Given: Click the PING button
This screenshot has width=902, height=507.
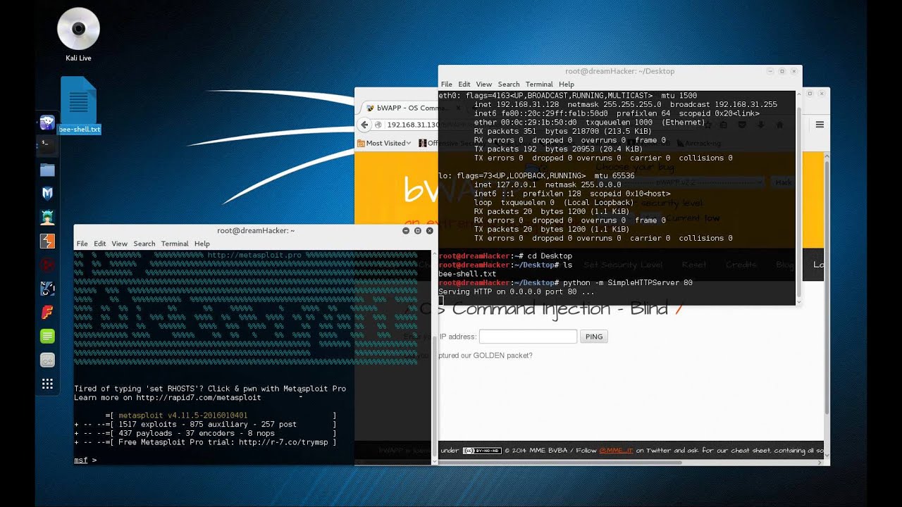Looking at the screenshot, I should point(594,337).
